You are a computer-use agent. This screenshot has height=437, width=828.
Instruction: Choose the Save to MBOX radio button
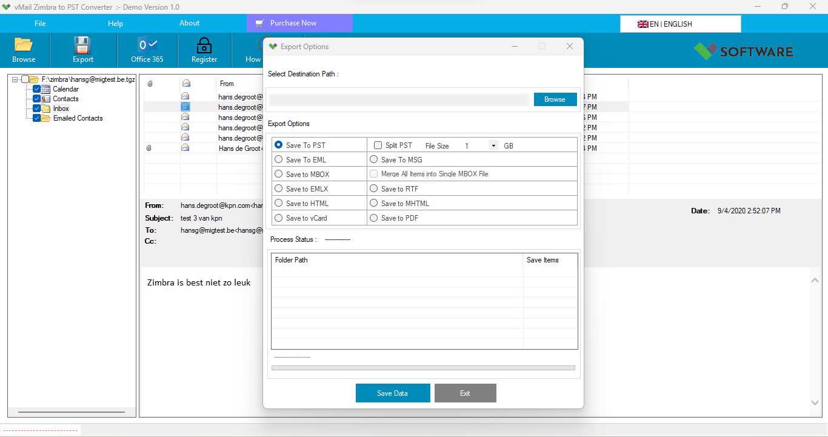(x=279, y=174)
